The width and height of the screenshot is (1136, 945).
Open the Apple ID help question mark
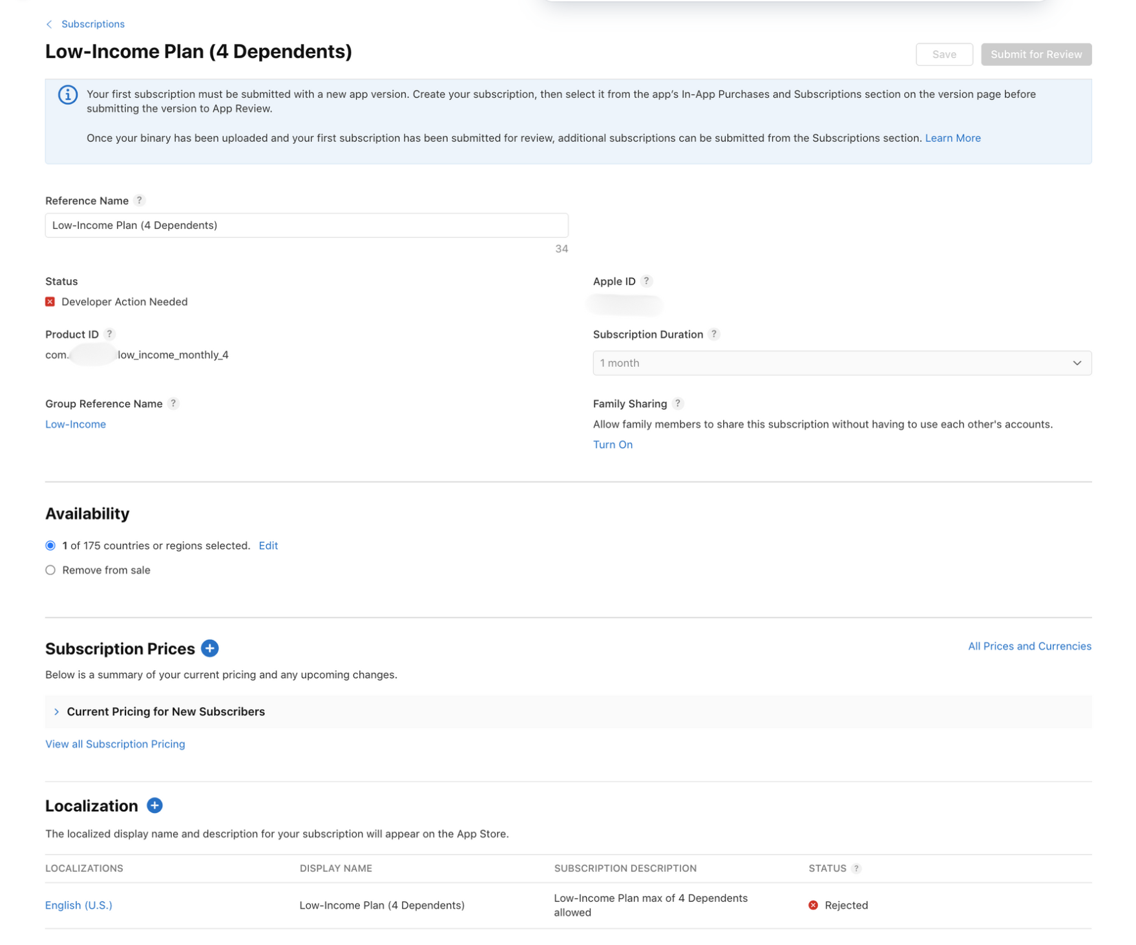[x=646, y=281]
